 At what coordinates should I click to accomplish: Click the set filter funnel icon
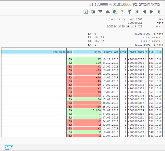pos(130,12)
